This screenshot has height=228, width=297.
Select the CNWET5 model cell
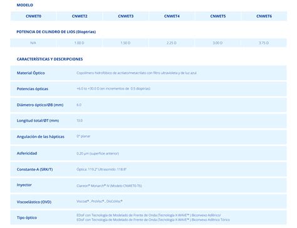[218, 16]
